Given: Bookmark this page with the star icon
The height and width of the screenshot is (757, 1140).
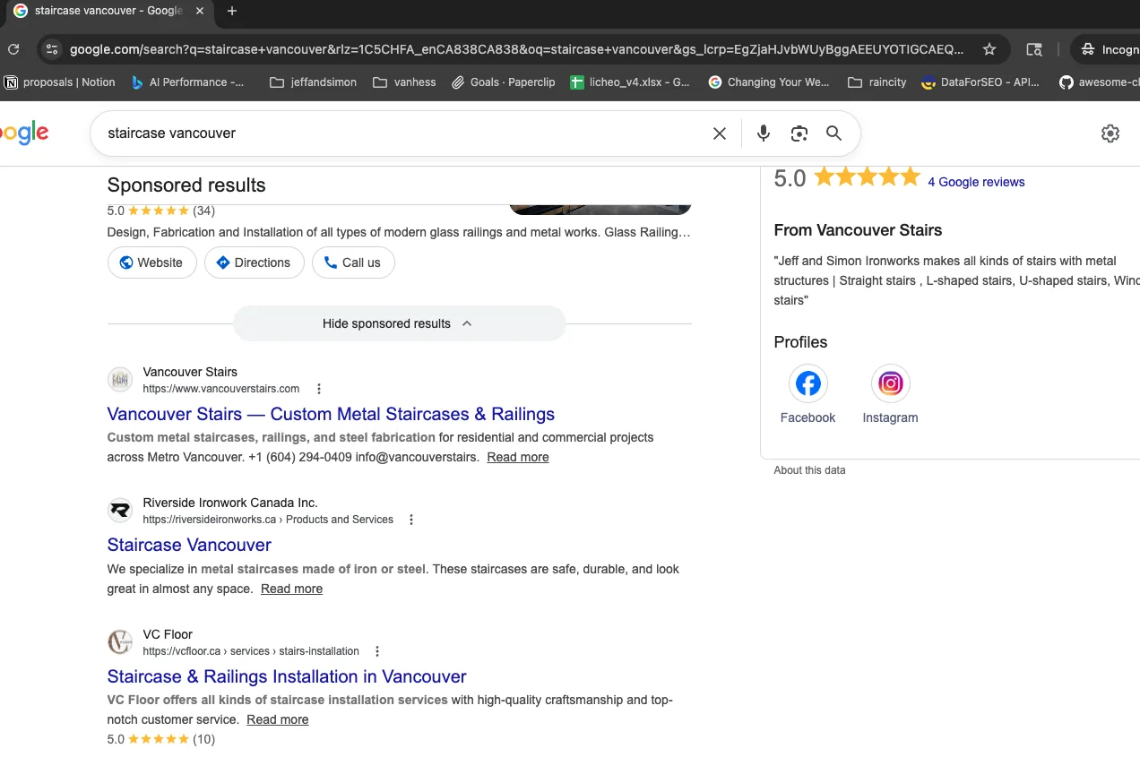Looking at the screenshot, I should [989, 49].
